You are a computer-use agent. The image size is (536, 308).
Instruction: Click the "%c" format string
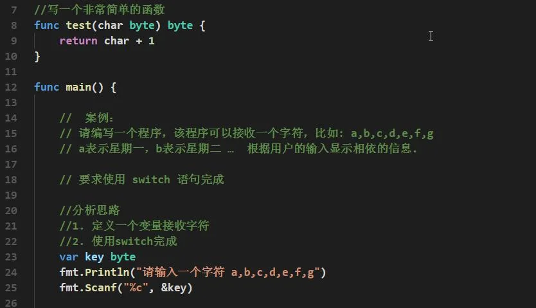(136, 288)
